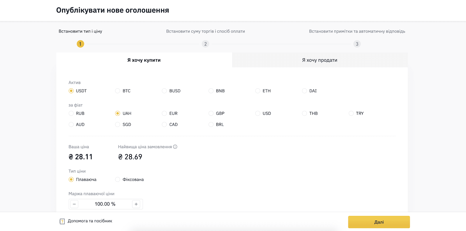The height and width of the screenshot is (231, 466).
Task: Pick AUD fiat currency
Action: click(71, 124)
